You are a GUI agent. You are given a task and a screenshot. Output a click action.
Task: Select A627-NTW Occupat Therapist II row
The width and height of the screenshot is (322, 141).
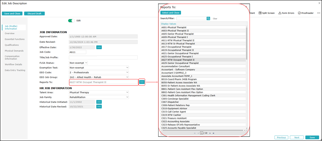click(x=203, y=60)
